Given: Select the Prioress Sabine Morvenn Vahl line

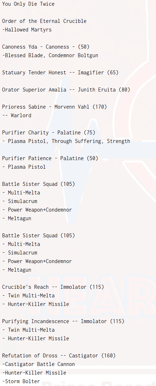Looking at the screenshot, I should 54,107.
